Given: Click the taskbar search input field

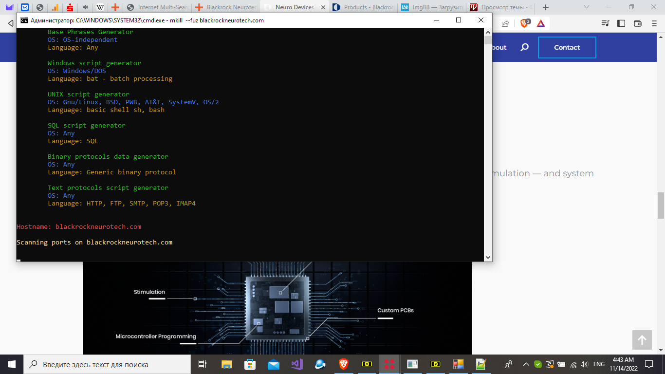Looking at the screenshot, I should pos(108,364).
